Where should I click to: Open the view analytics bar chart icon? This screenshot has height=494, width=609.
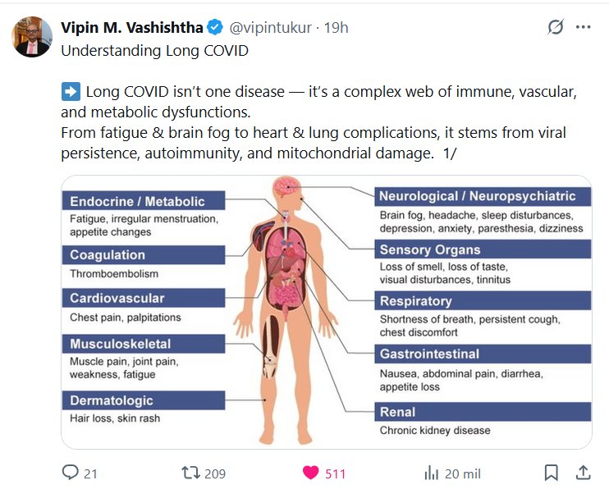[x=431, y=473]
